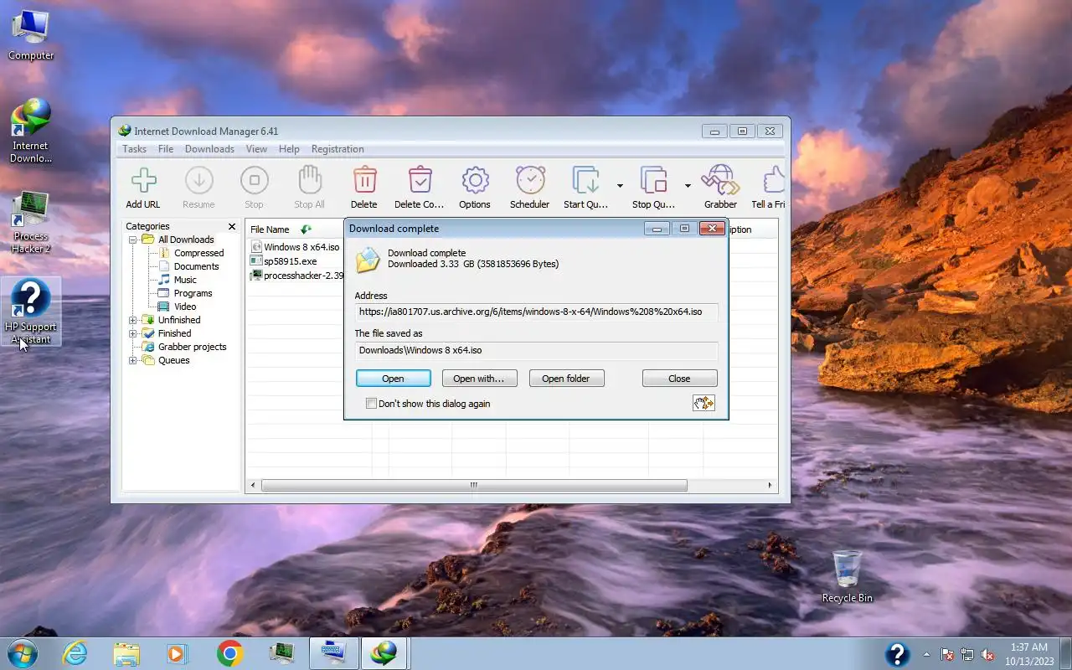
Task: Click the Open folder button
Action: pyautogui.click(x=566, y=379)
